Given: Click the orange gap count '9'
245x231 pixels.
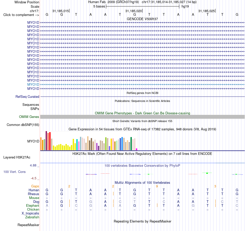Looking at the screenshot, I should (x=157, y=186).
